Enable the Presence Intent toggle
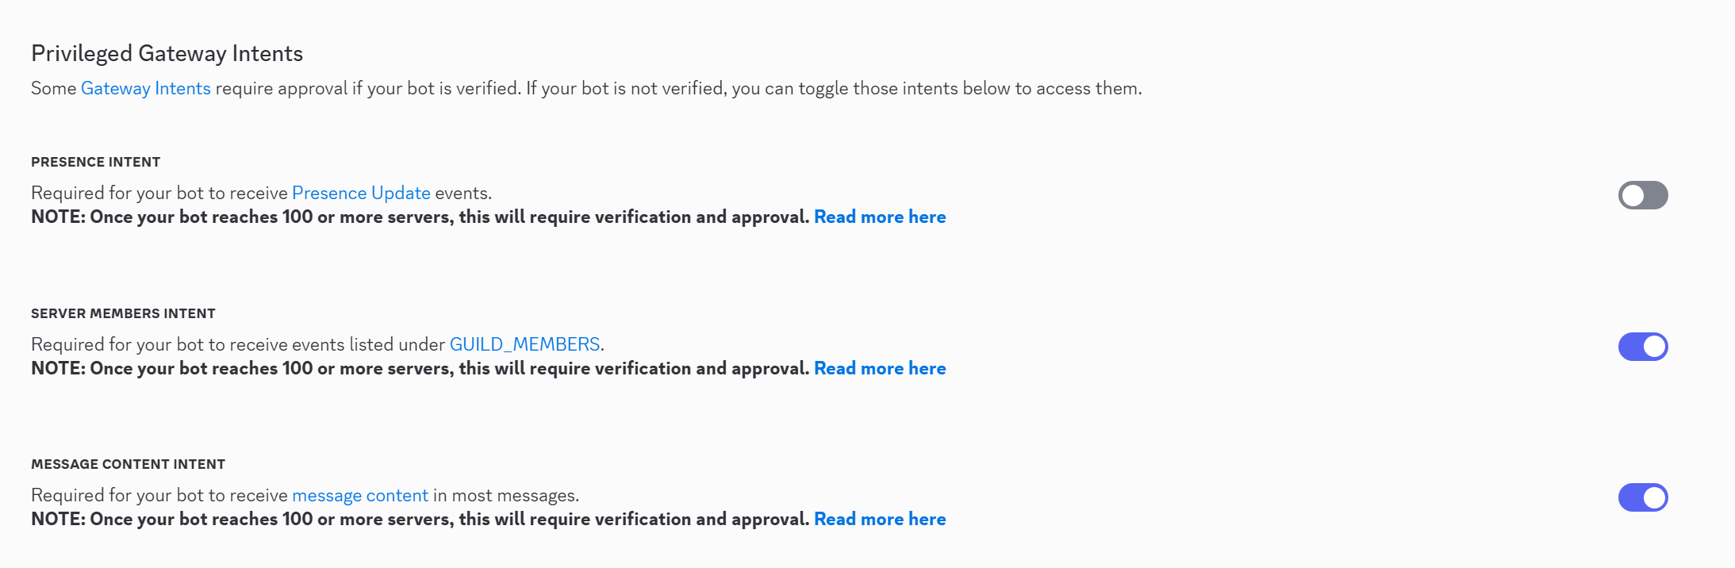Image resolution: width=1735 pixels, height=568 pixels. coord(1642,195)
